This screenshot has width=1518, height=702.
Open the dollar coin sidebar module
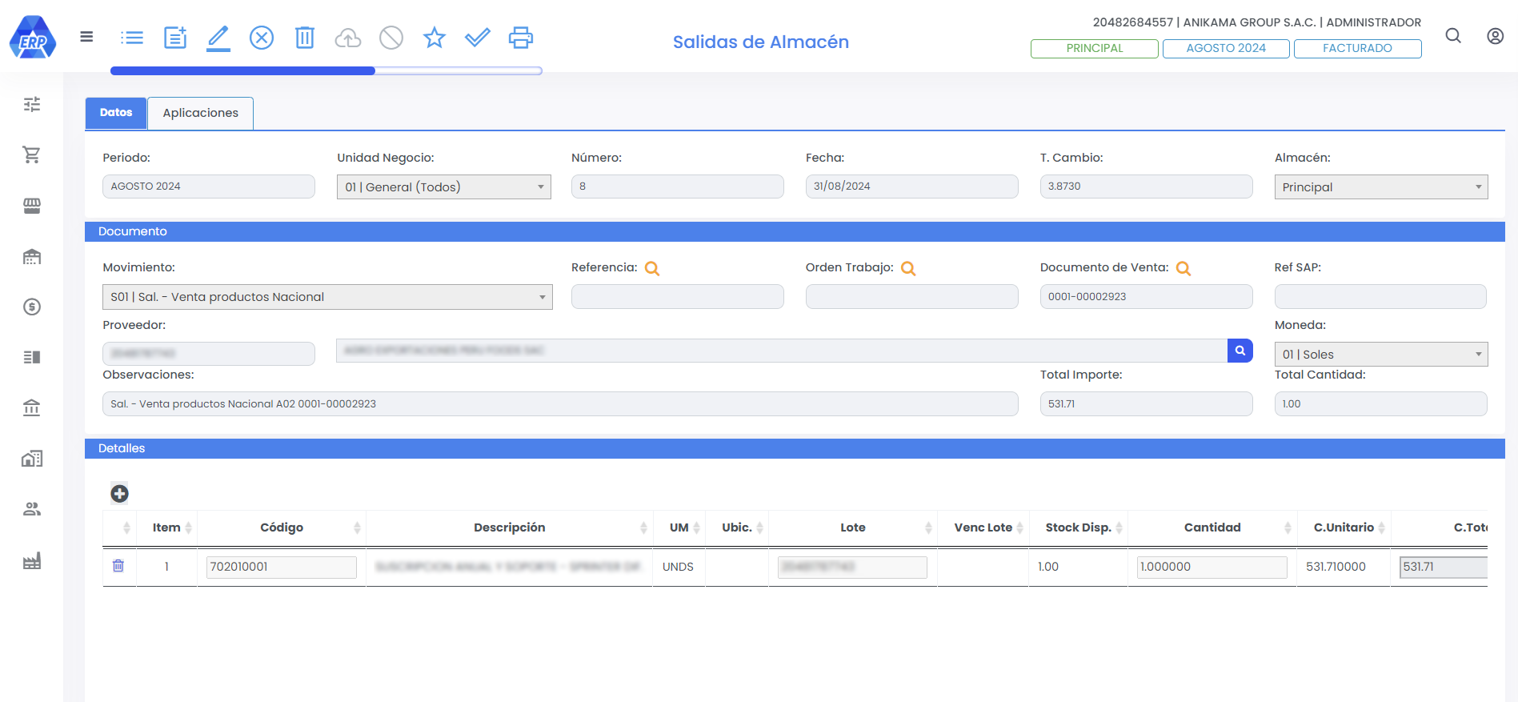(x=32, y=307)
